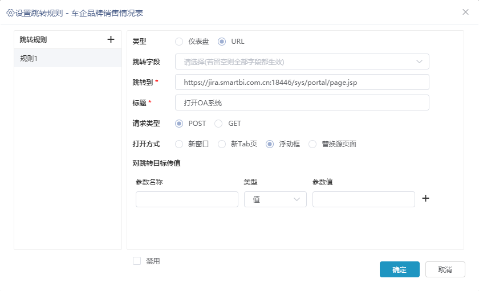Select 规则1 in the rules list

click(x=68, y=58)
